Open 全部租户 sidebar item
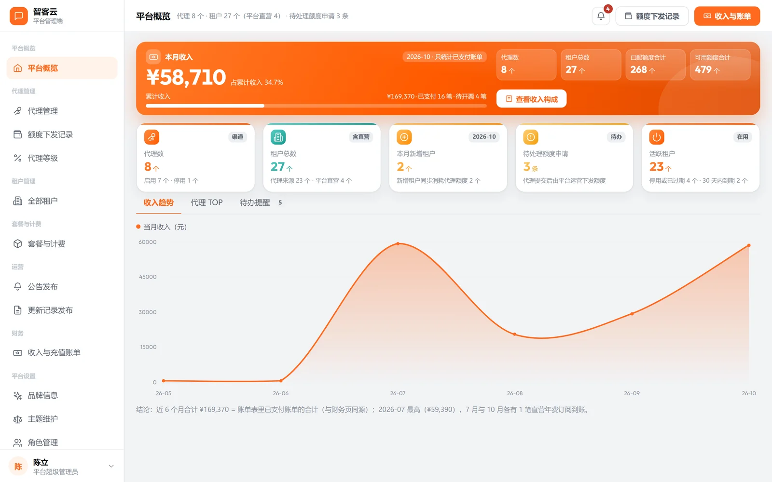This screenshot has height=482, width=772. point(62,201)
